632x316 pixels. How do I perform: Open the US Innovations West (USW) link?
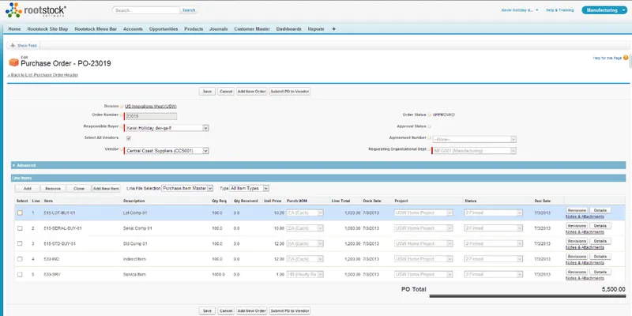click(151, 107)
